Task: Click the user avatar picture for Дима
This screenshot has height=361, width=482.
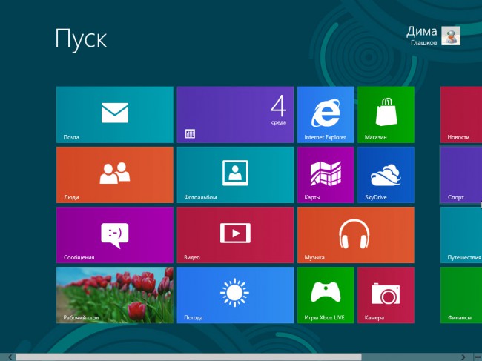Action: pyautogui.click(x=451, y=36)
